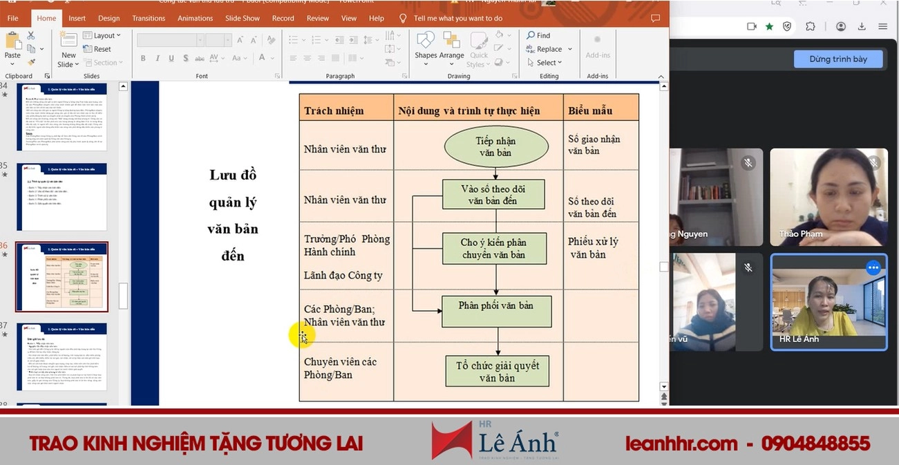Toggle Bold formatting

[142, 58]
